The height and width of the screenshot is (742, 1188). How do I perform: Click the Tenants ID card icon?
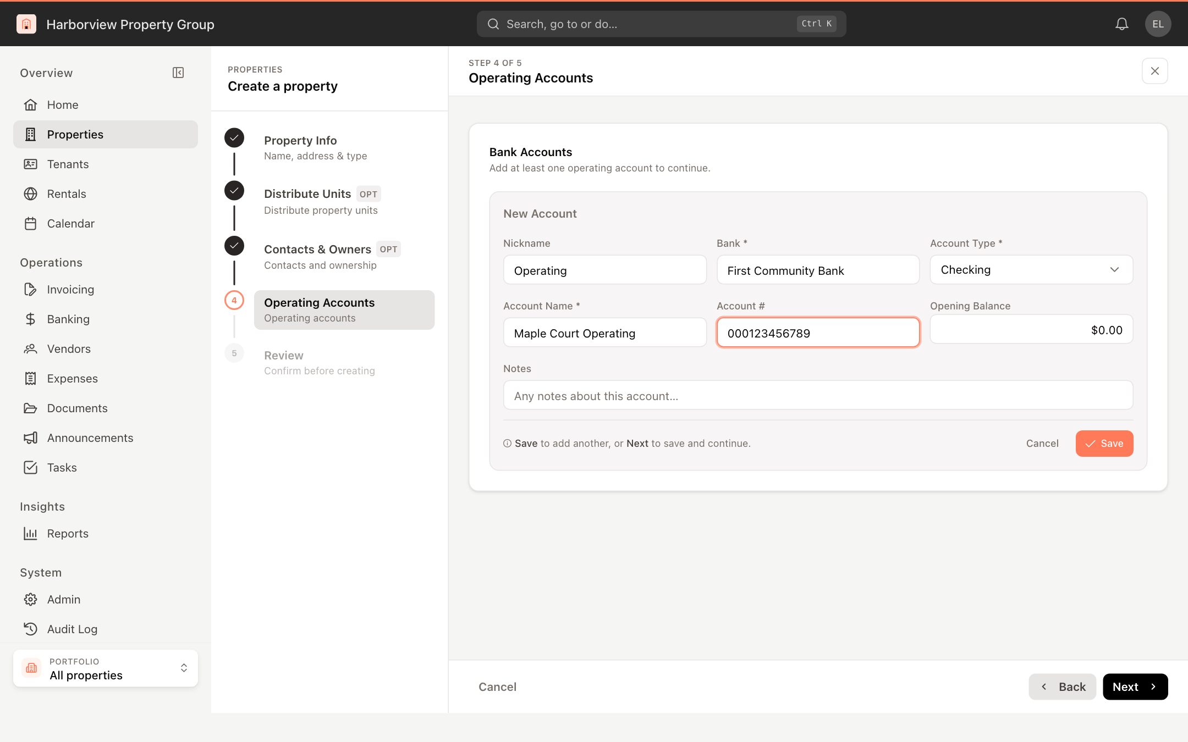(x=31, y=164)
